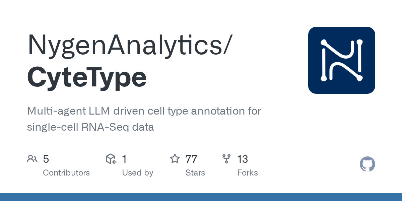Open the CyteType repository title

[x=87, y=77]
